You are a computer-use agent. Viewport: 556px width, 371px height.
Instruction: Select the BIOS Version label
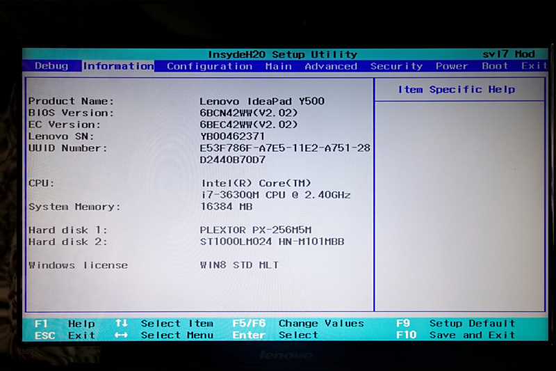[x=71, y=113]
